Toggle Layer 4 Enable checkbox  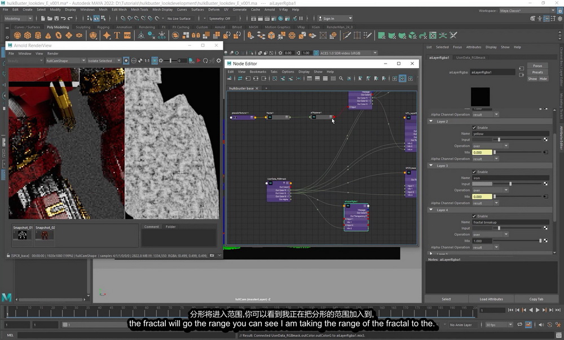click(x=474, y=216)
